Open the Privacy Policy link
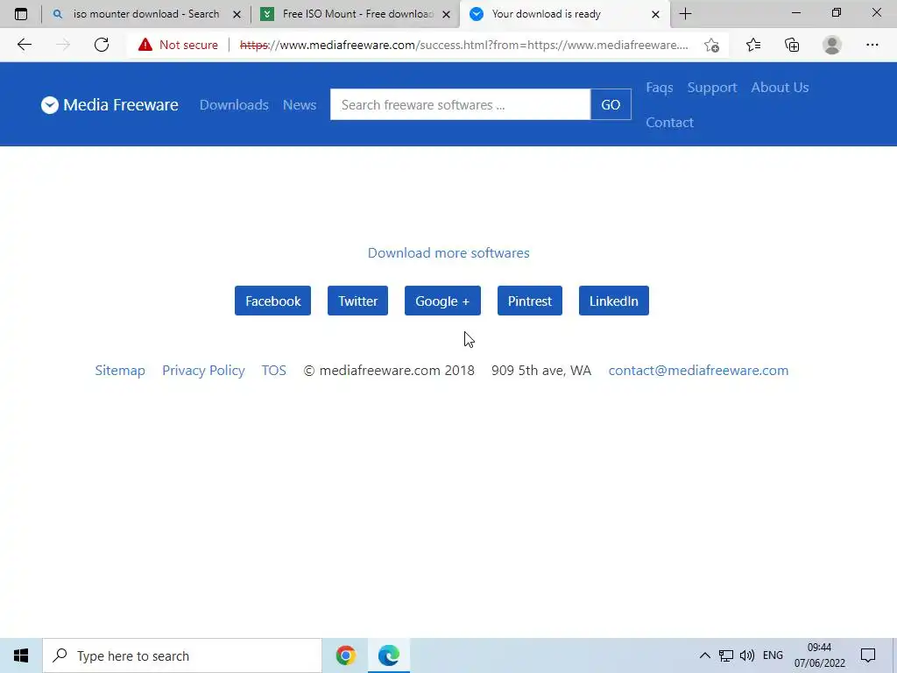The height and width of the screenshot is (673, 897). [203, 371]
